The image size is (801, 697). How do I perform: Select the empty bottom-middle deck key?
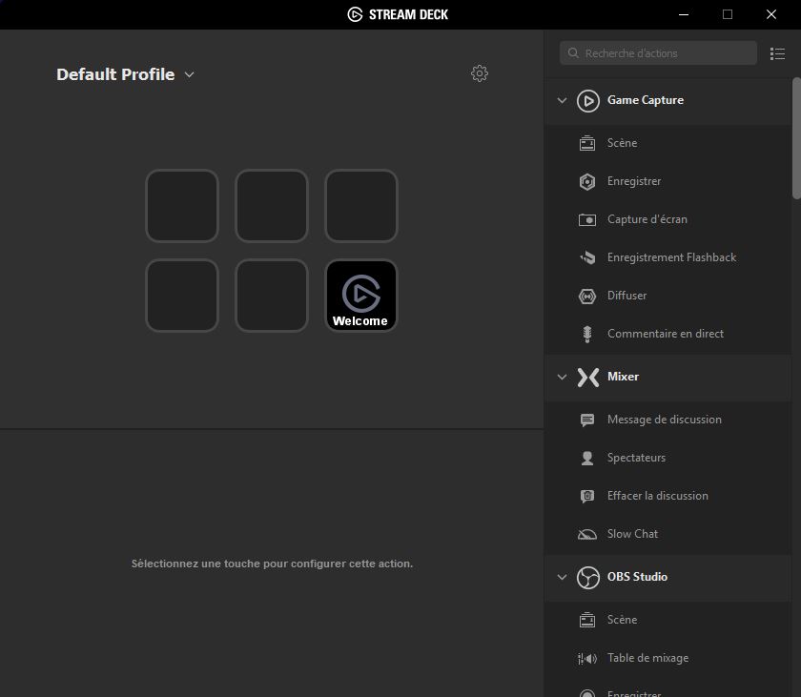[272, 296]
